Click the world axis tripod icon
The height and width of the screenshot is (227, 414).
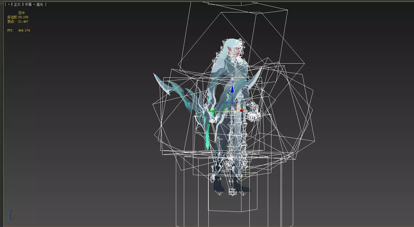pos(10,215)
